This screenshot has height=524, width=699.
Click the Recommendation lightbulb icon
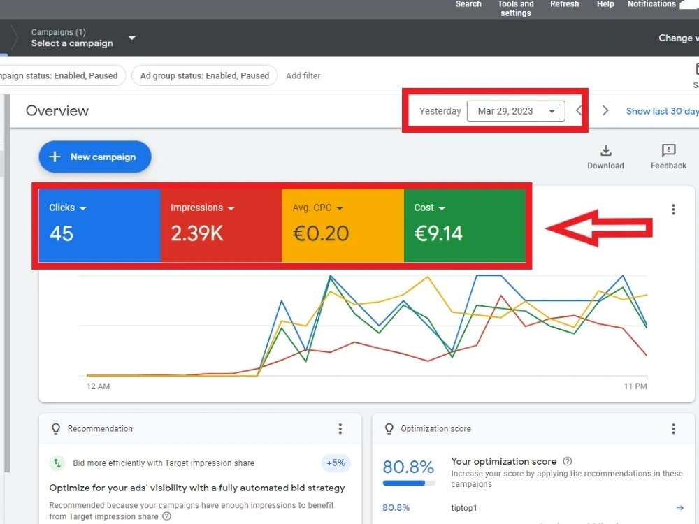click(x=56, y=429)
